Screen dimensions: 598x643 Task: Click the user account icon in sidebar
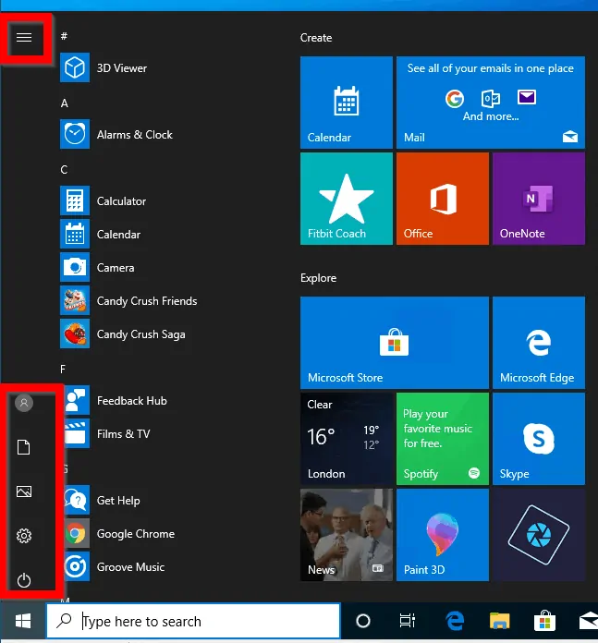point(24,403)
